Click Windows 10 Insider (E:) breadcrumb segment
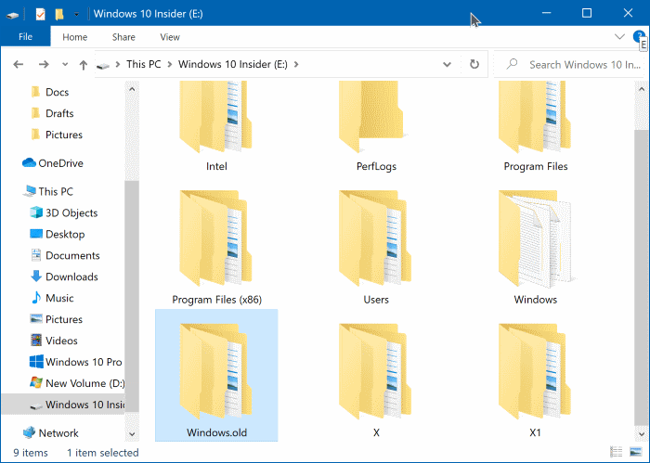The image size is (650, 463). 232,64
